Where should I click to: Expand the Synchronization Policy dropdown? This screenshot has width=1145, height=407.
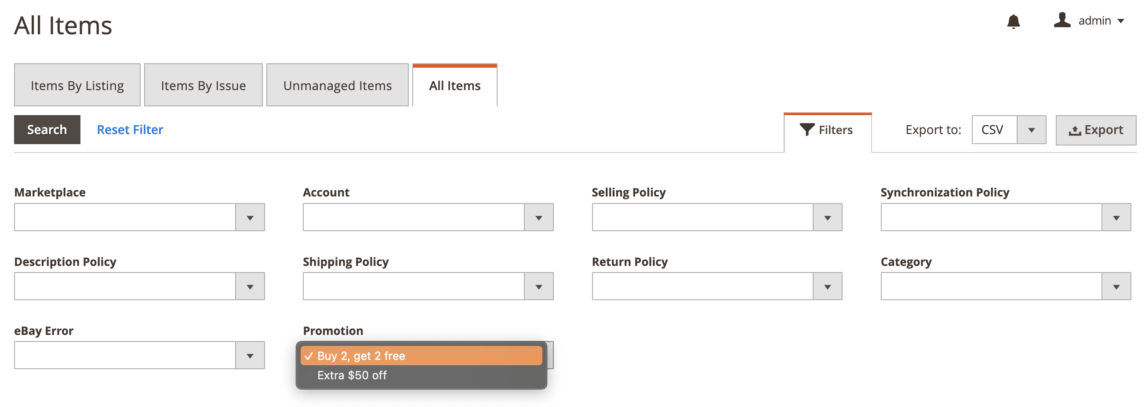[x=1116, y=218]
